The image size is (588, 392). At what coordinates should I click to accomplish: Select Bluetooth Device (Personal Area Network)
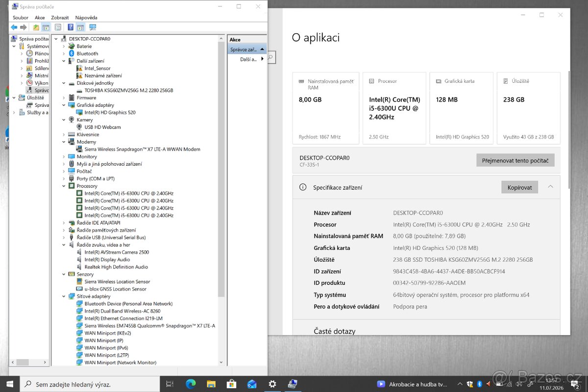click(128, 303)
